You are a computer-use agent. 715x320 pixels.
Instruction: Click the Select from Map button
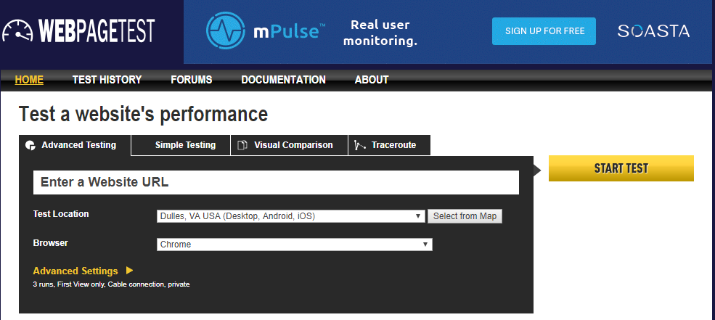pos(465,216)
